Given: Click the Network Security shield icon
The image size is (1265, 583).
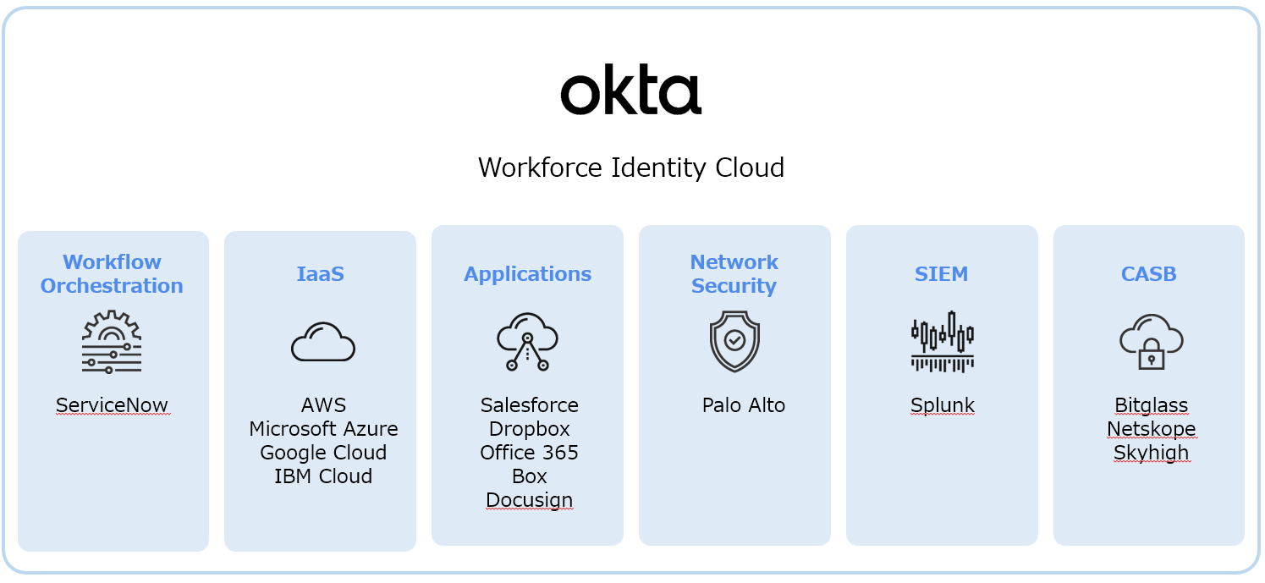Looking at the screenshot, I should tap(734, 342).
